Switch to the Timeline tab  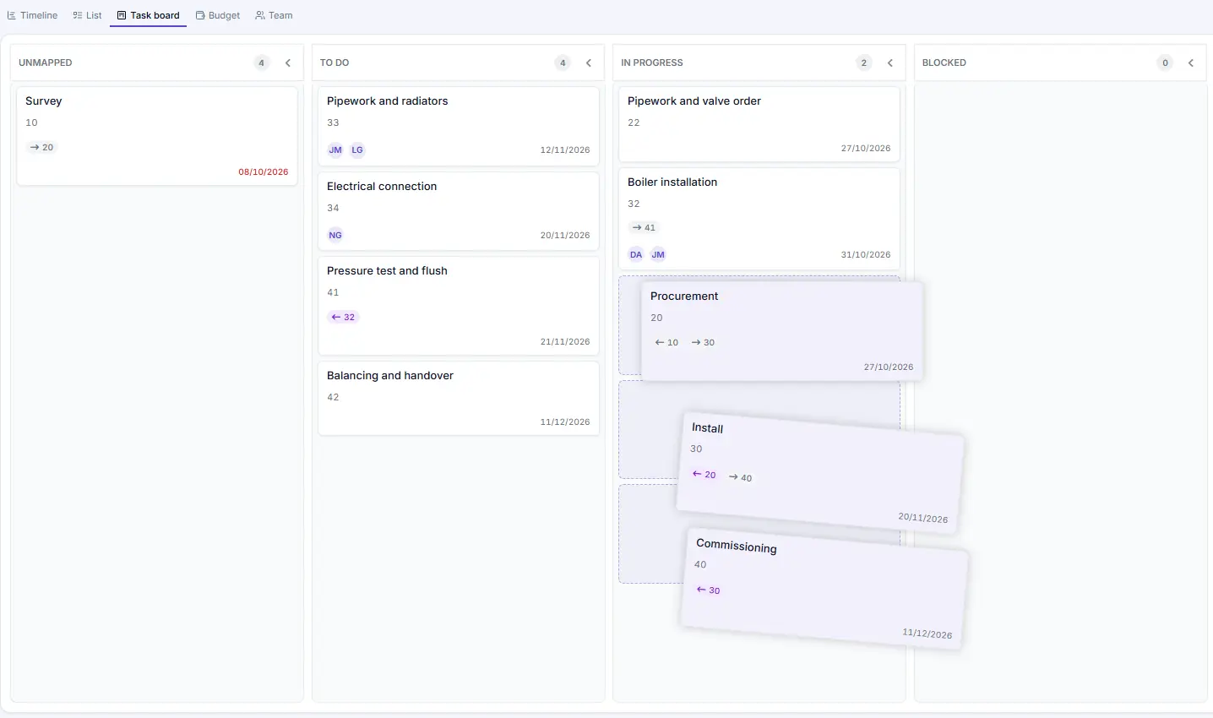(33, 15)
